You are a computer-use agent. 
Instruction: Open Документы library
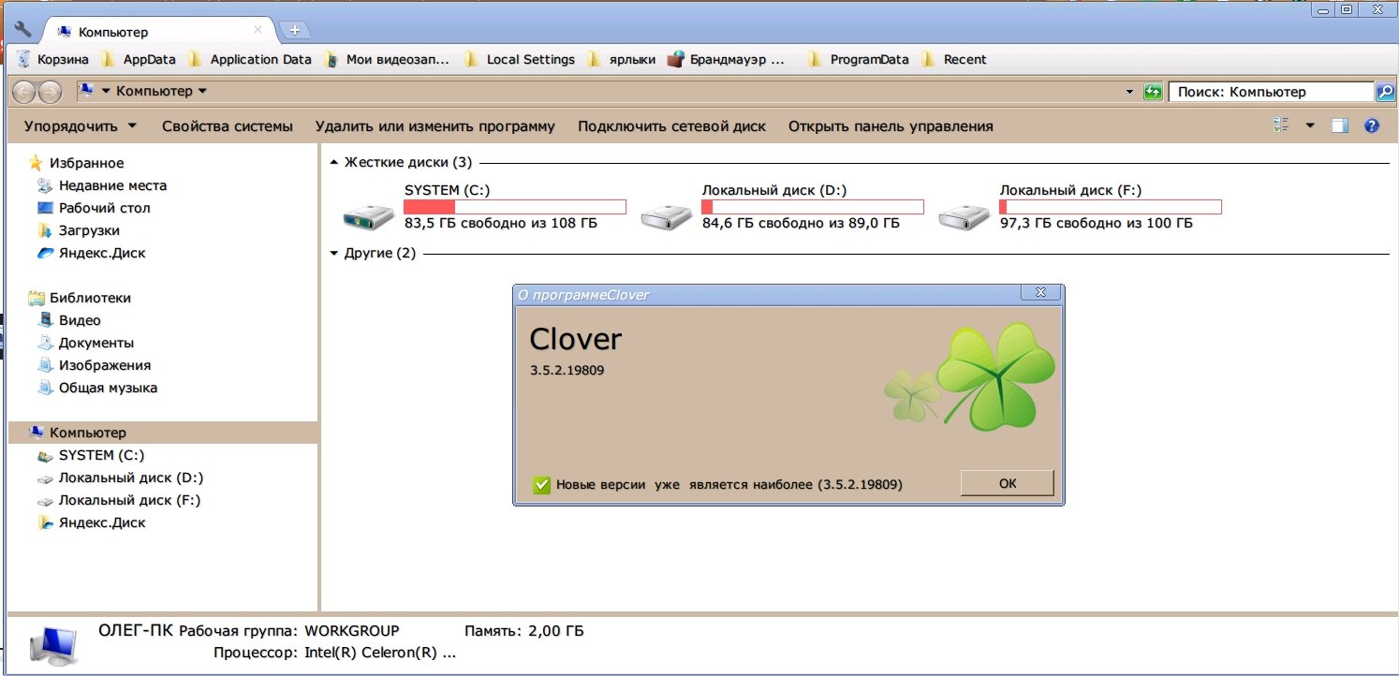(96, 343)
